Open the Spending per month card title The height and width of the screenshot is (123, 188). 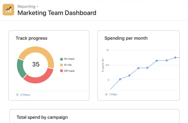pyautogui.click(x=126, y=38)
